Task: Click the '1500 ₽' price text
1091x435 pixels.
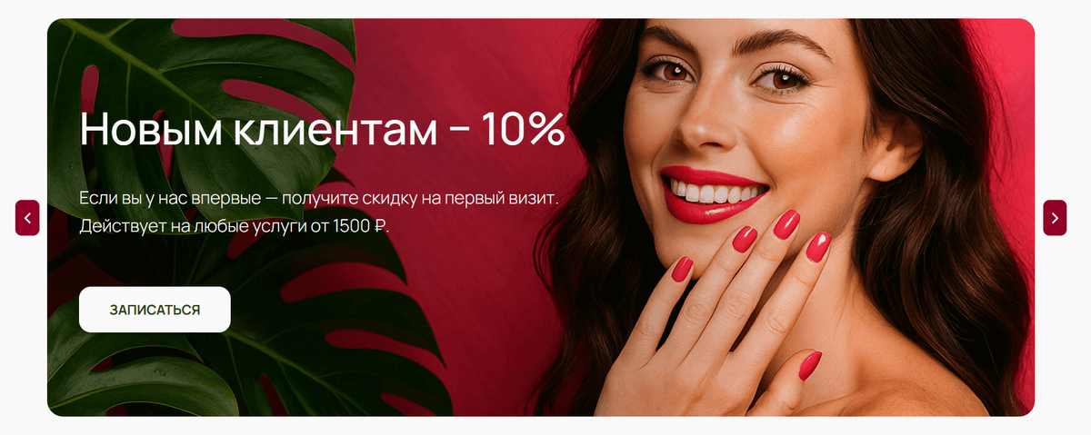Action: [366, 224]
